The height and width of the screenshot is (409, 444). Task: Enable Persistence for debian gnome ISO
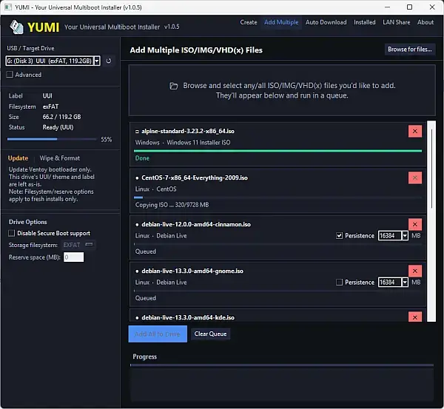pyautogui.click(x=339, y=283)
